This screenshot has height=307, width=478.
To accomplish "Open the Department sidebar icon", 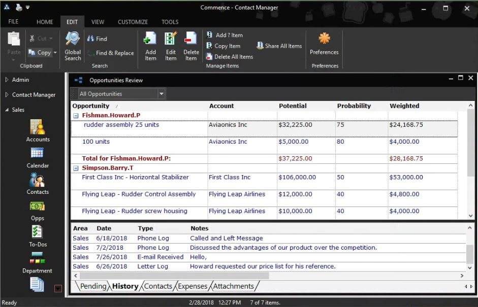I will 37,263.
